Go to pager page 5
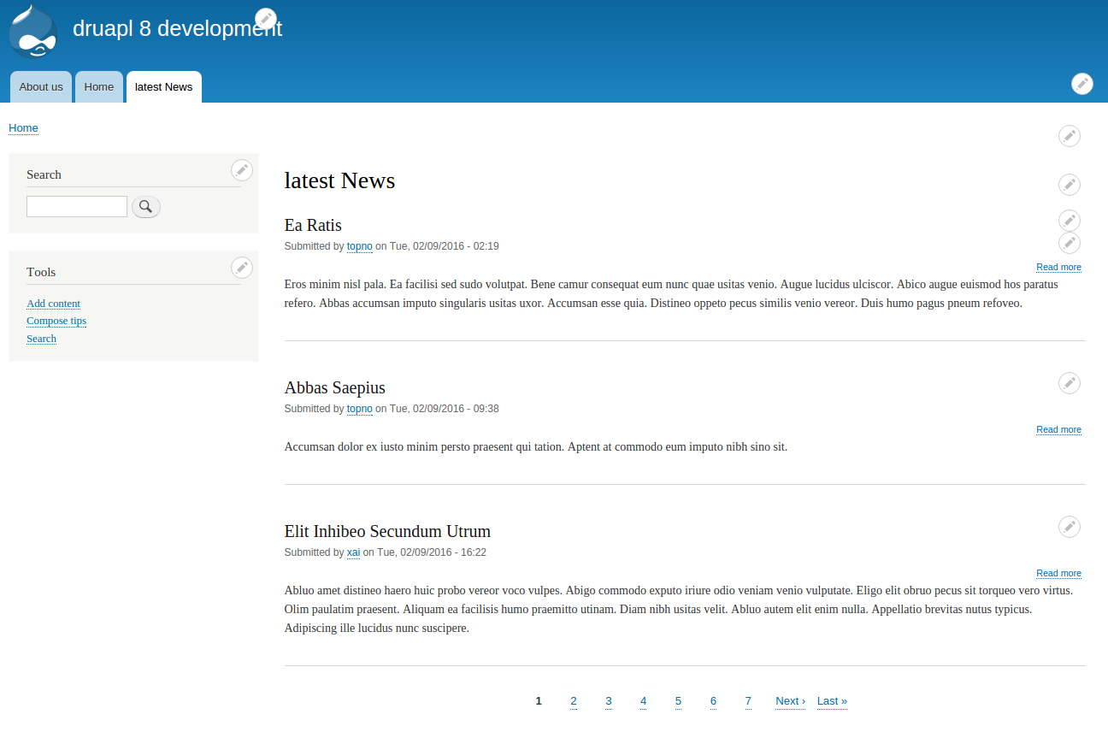1108x738 pixels. click(x=678, y=701)
